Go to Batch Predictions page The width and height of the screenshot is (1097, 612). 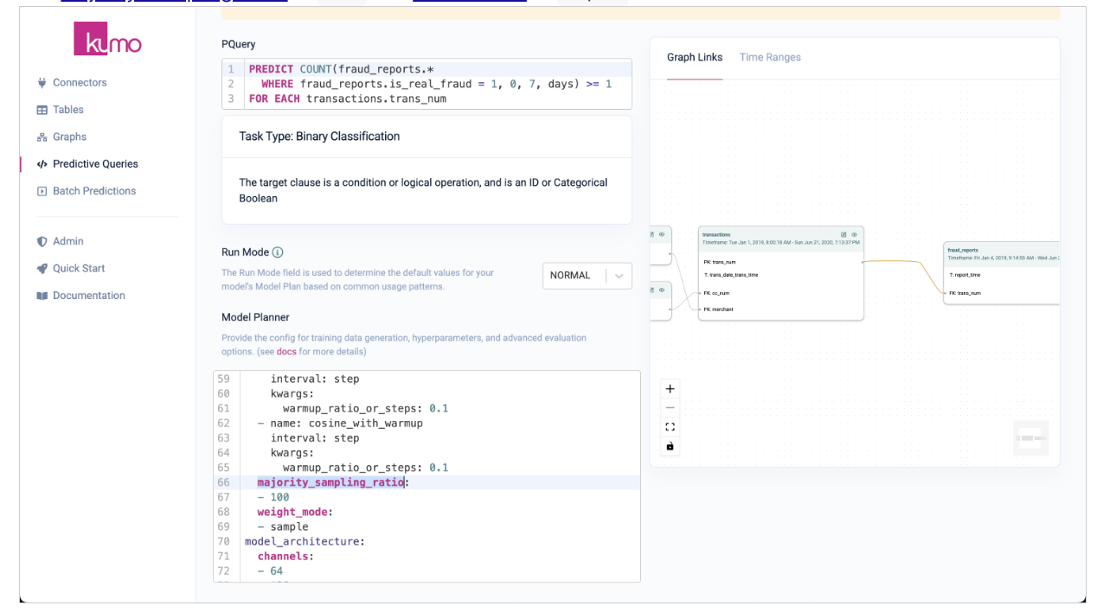tap(94, 191)
